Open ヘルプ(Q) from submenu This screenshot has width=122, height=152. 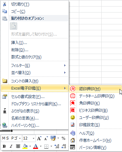point(95,133)
